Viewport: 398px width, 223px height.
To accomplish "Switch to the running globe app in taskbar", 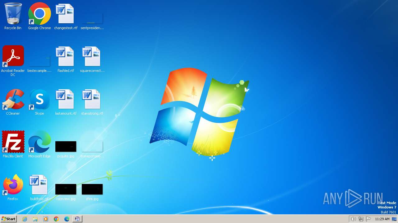I will point(77,219).
